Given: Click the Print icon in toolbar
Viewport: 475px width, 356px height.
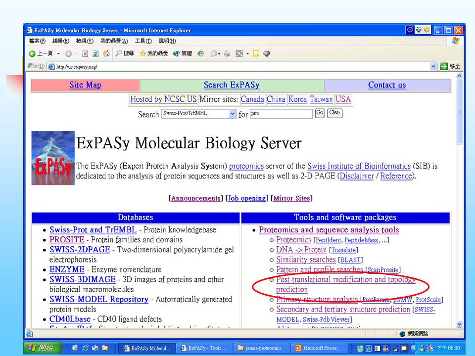Looking at the screenshot, I should pyautogui.click(x=227, y=53).
